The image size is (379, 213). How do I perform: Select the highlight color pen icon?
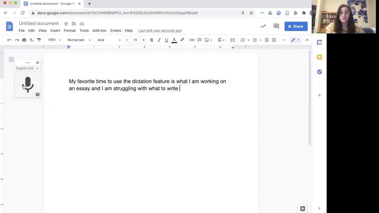182,40
